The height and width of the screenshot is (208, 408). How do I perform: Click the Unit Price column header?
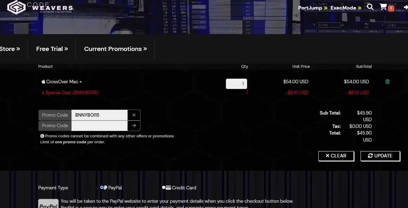[x=301, y=66]
